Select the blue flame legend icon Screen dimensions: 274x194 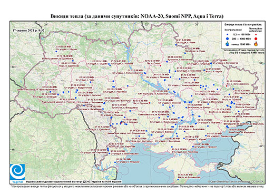tap(228, 44)
